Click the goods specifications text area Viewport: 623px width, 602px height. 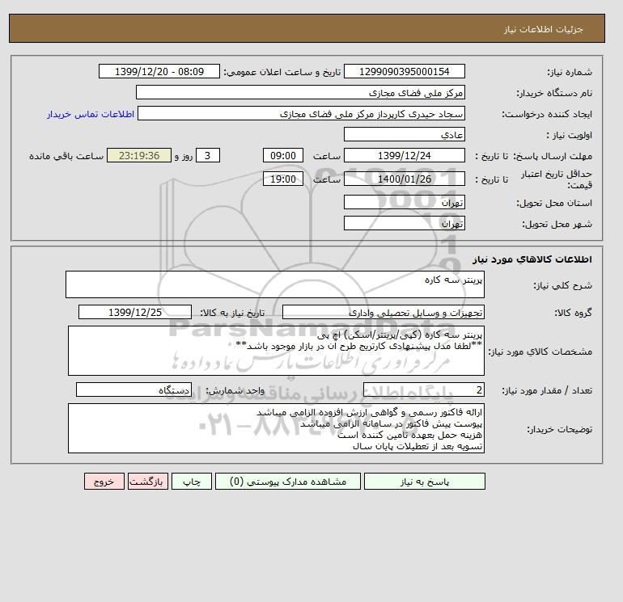click(276, 351)
